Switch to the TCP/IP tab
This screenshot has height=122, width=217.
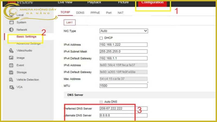pos(65,12)
